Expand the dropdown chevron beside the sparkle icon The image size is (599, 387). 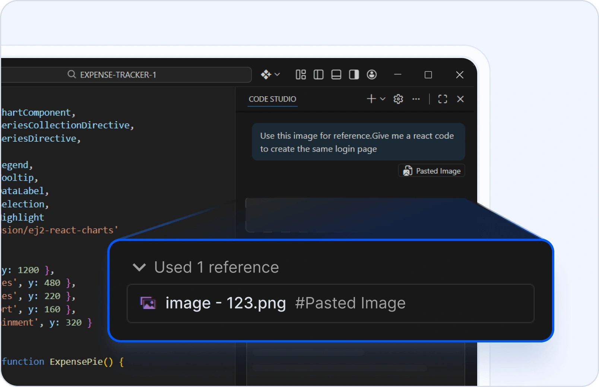click(x=277, y=75)
